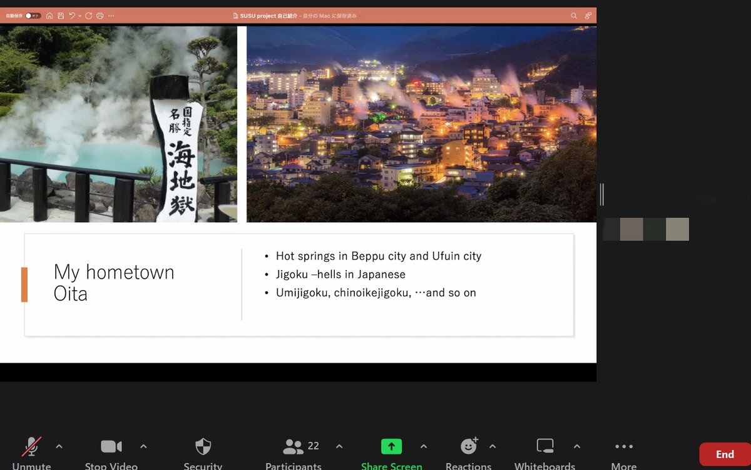Click the red End meeting button
Image resolution: width=751 pixels, height=470 pixels.
725,454
